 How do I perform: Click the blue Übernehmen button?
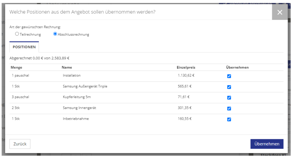click(267, 144)
